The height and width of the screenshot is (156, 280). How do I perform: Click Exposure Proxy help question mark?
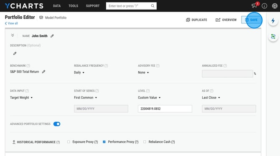tap(96, 142)
